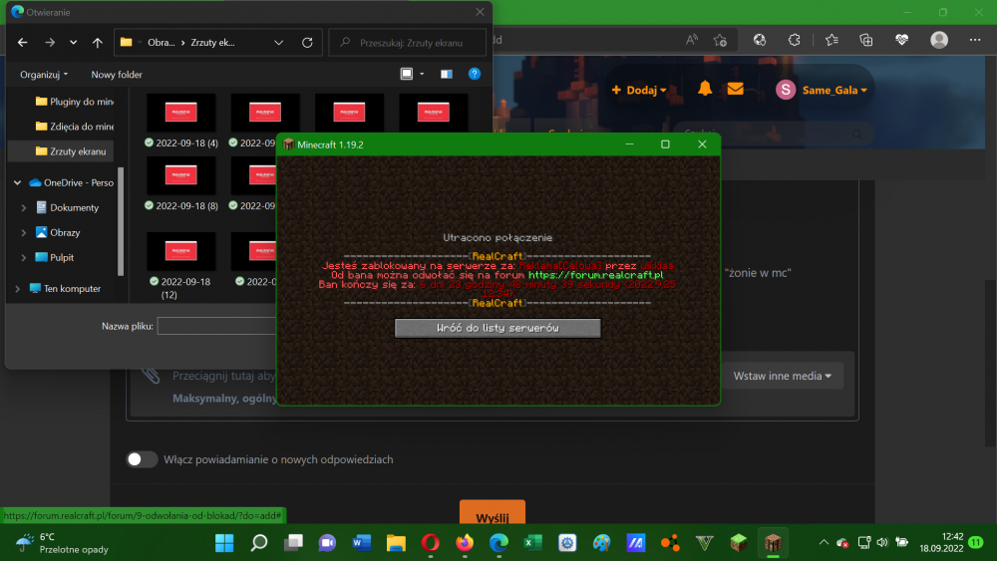This screenshot has width=997, height=561.
Task: Click Nowy folder in the toolbar
Action: pyautogui.click(x=117, y=74)
